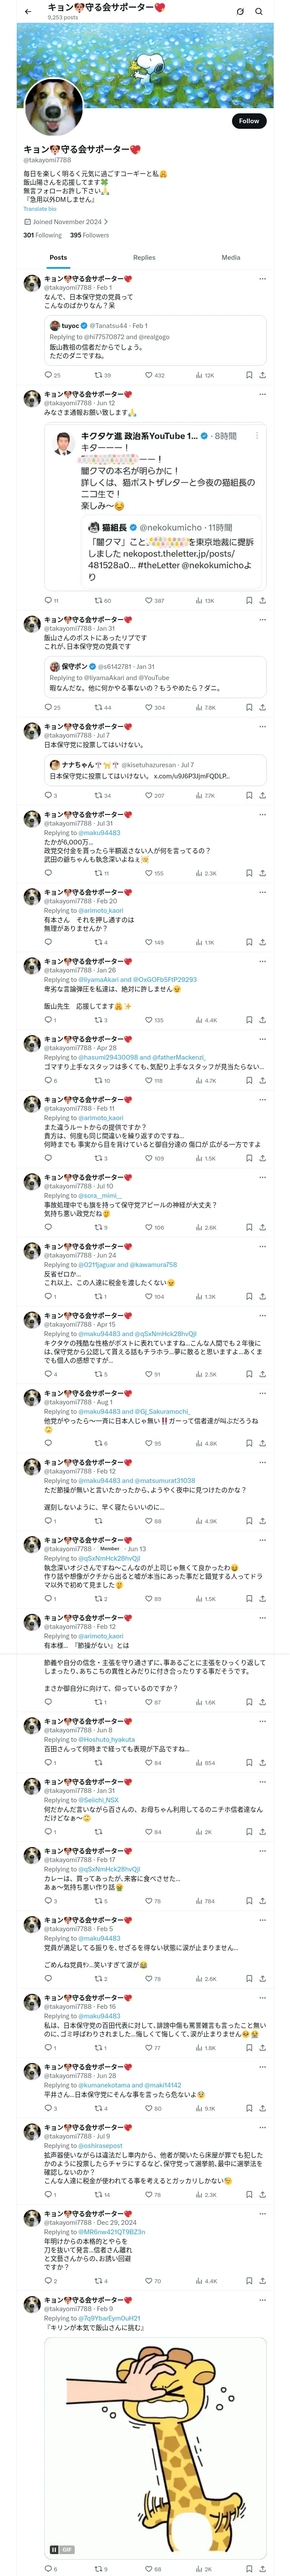Screen dimensions: 290x2576
Task: Open the more menu on the Feb 1 post
Action: tap(262, 279)
